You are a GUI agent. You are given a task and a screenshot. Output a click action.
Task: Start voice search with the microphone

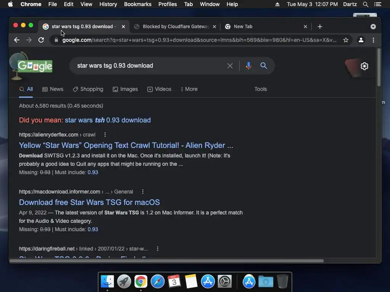pyautogui.click(x=248, y=66)
